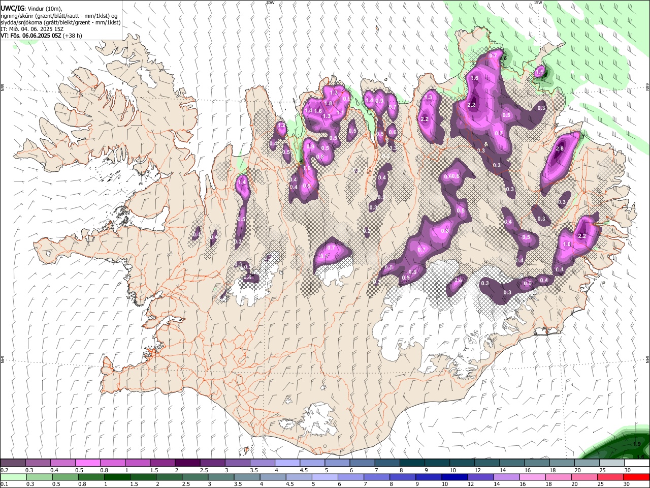Image resolution: width=650 pixels, height=488 pixels.
Task: Pick the violet 12 swatch in the lower rain scale
Action: point(480,477)
